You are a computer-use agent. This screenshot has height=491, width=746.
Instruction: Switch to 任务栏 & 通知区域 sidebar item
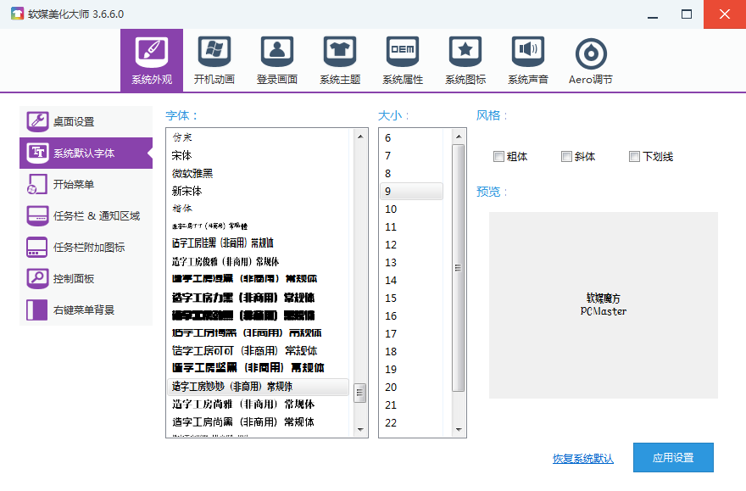click(x=86, y=216)
